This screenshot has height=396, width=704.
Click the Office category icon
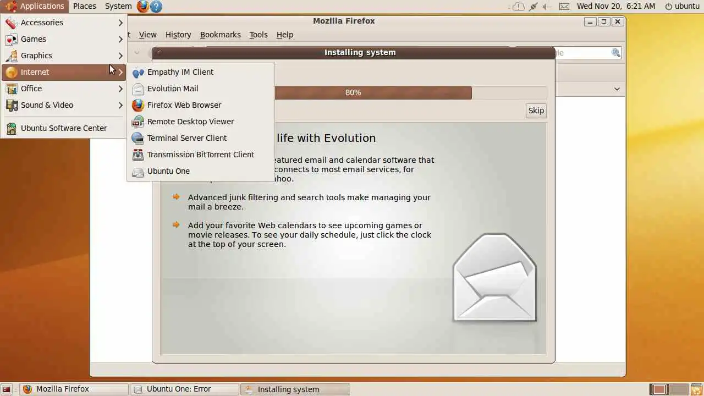pos(11,89)
